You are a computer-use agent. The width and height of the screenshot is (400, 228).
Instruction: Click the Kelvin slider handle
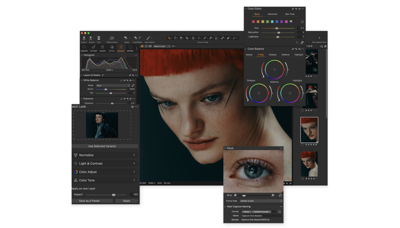click(106, 89)
